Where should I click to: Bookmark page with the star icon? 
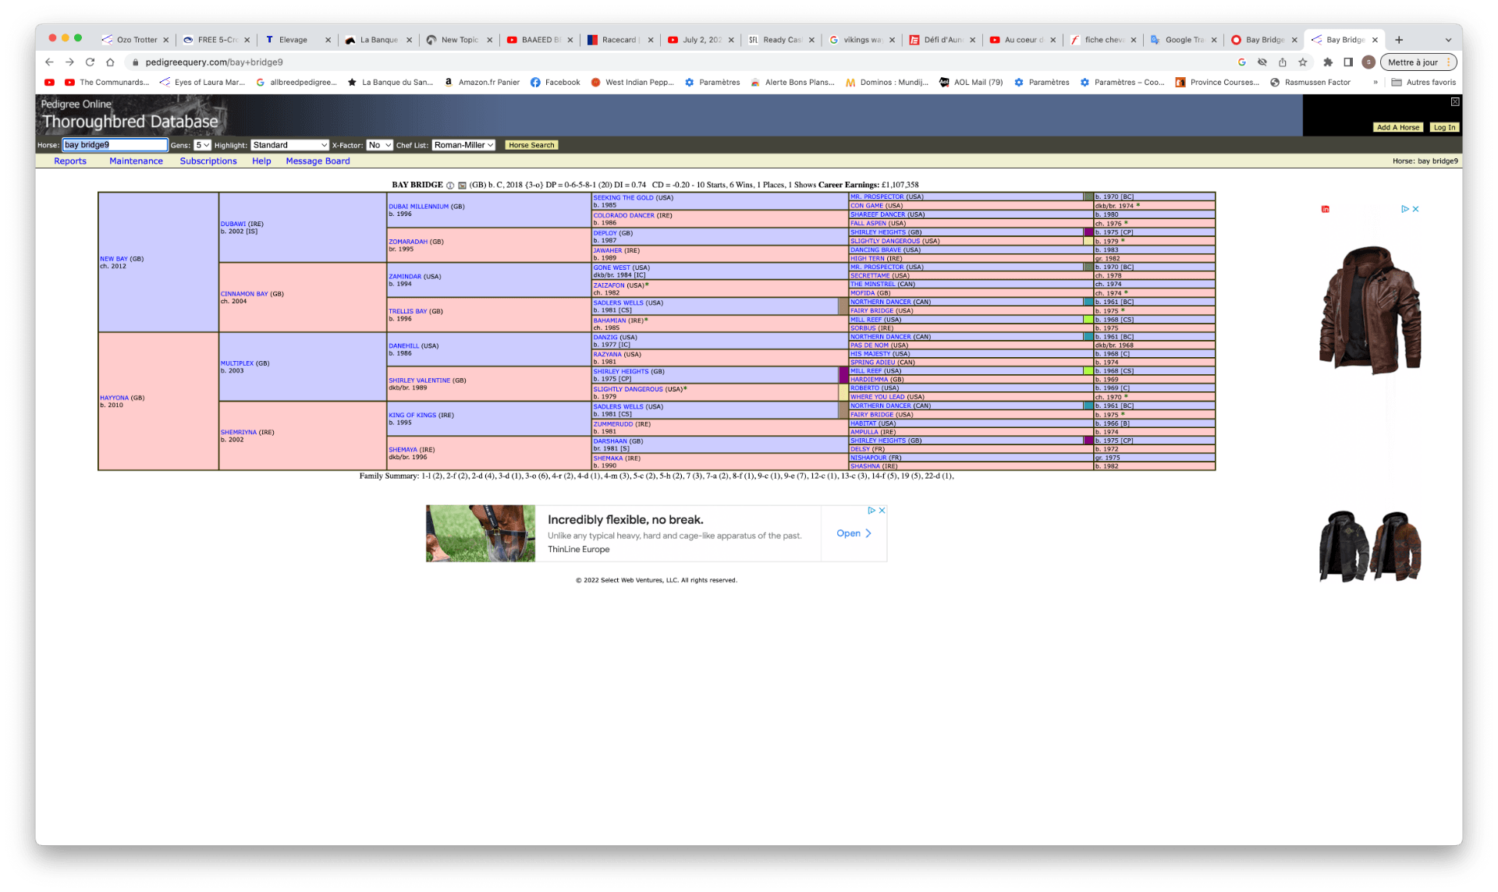1302,62
